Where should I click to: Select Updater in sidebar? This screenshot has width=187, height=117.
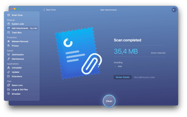pos(16,72)
